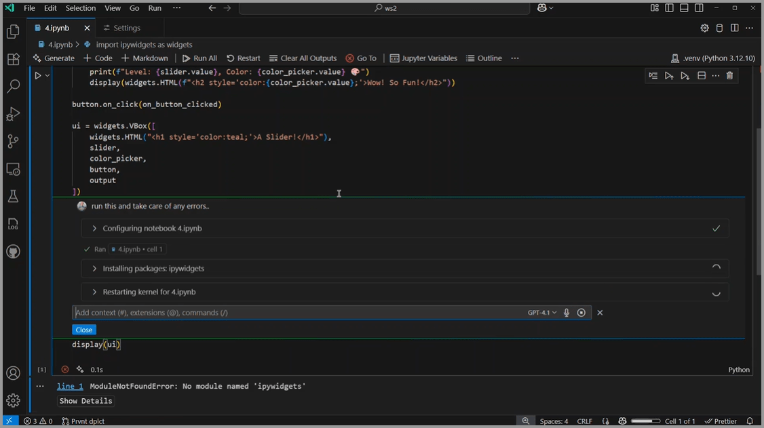The width and height of the screenshot is (764, 428).
Task: Open the Selection menu
Action: pos(81,8)
